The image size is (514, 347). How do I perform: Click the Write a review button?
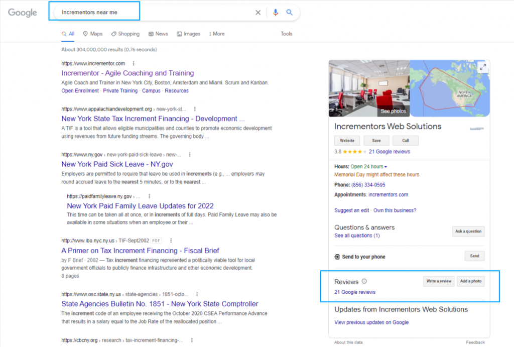click(x=438, y=281)
